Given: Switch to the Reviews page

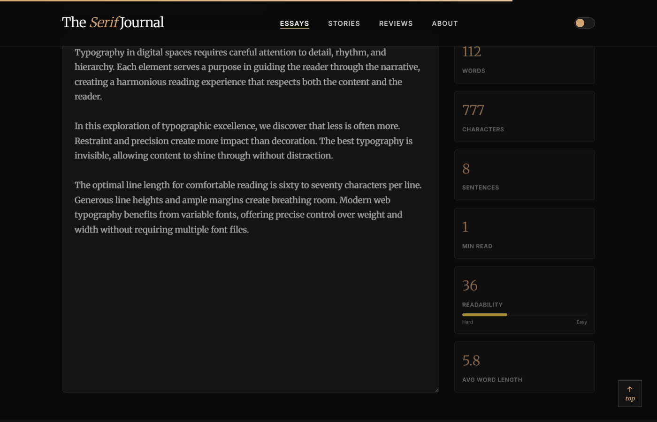Looking at the screenshot, I should pos(396,23).
